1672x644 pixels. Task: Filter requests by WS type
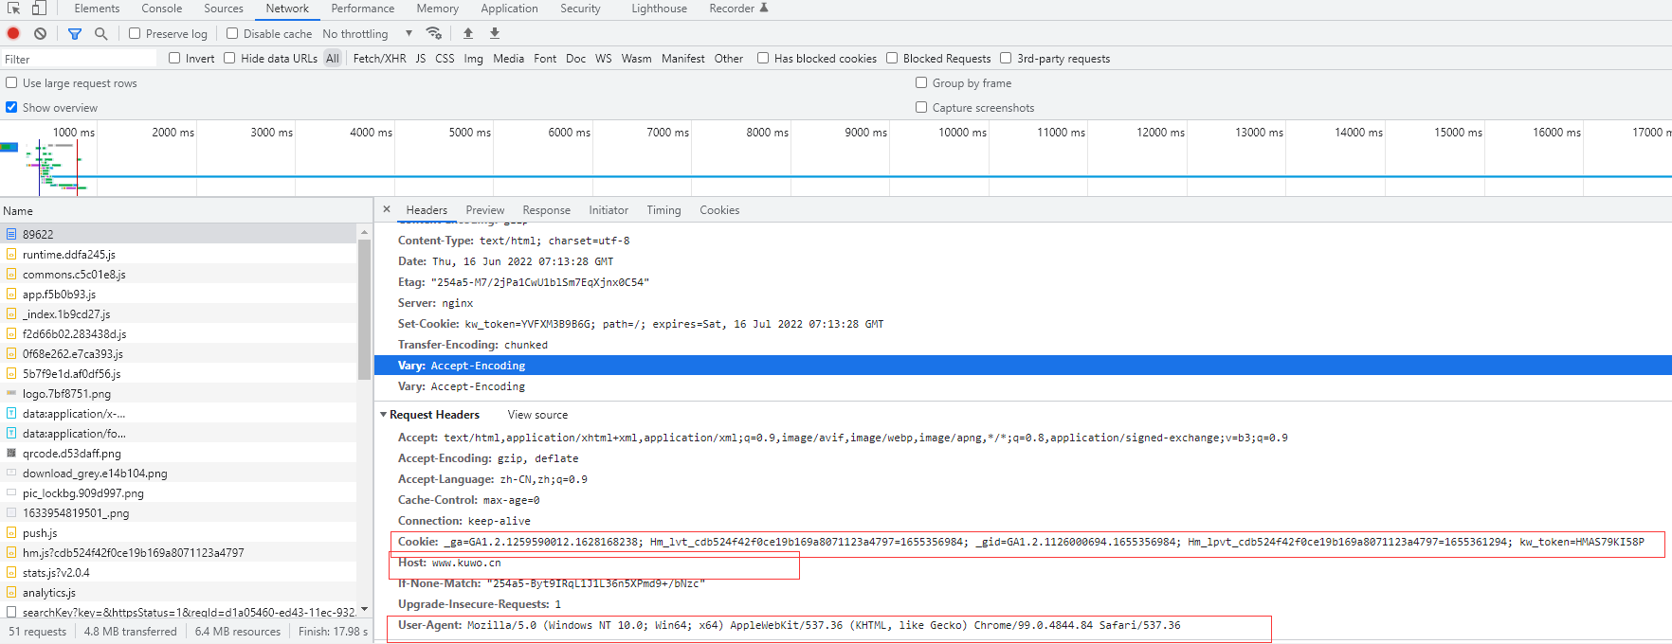(604, 59)
